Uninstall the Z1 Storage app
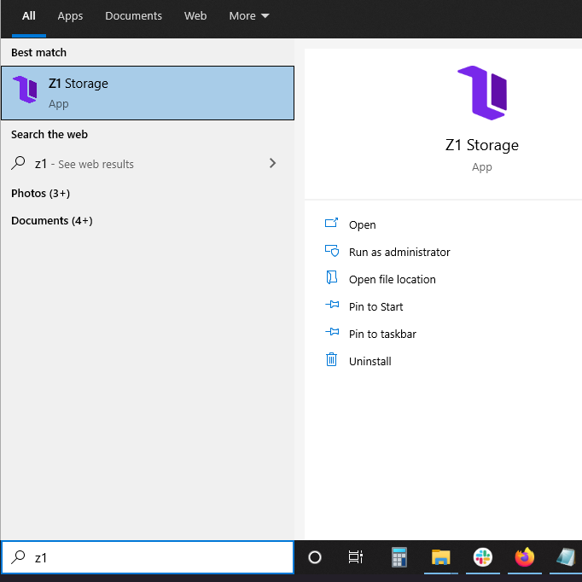The height and width of the screenshot is (582, 582). (370, 362)
